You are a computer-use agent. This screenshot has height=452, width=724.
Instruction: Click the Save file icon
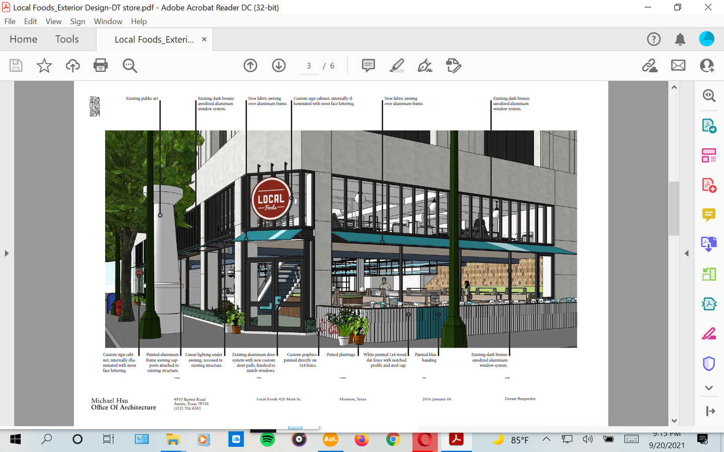16,65
